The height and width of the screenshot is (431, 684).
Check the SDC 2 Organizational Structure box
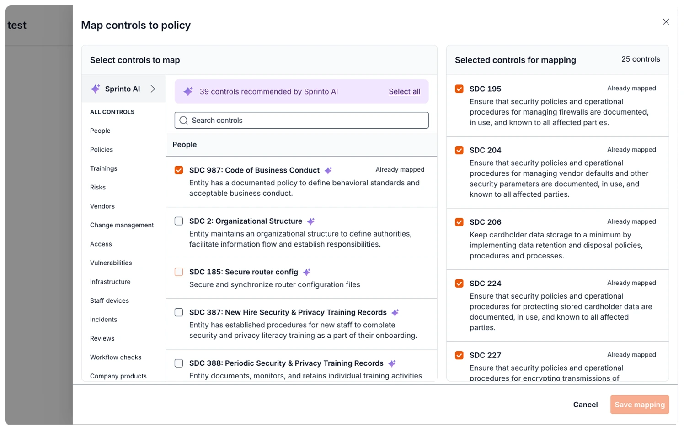pos(179,221)
